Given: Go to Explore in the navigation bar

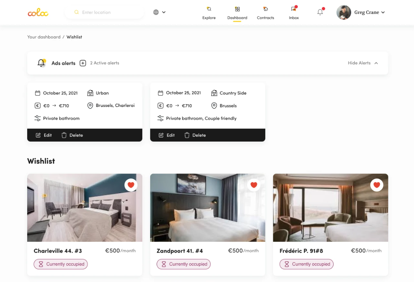Looking at the screenshot, I should (209, 13).
